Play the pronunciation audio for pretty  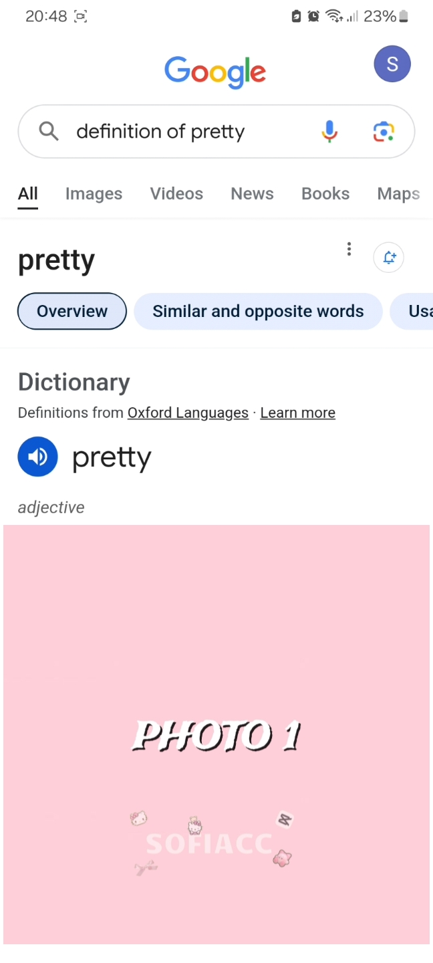38,457
